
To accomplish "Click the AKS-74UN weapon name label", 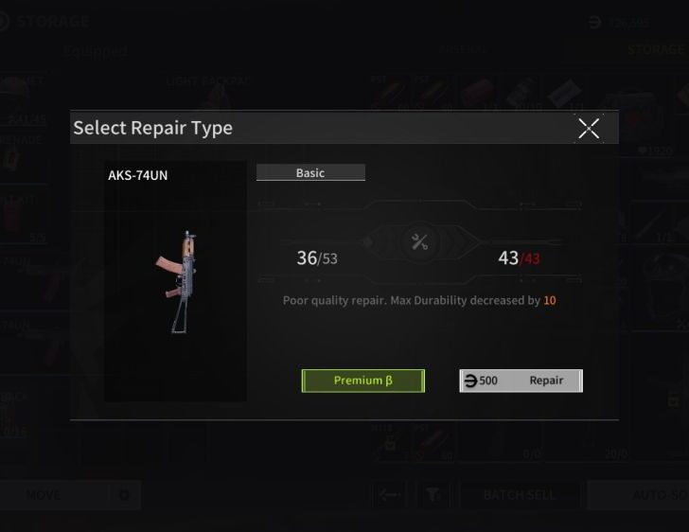I will 137,175.
